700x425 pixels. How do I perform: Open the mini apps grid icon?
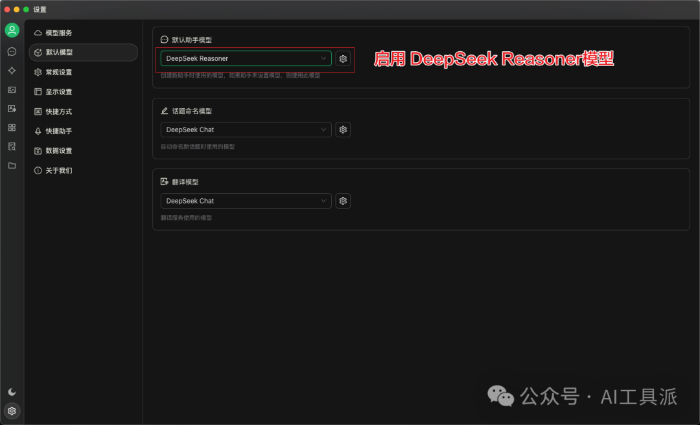point(12,128)
